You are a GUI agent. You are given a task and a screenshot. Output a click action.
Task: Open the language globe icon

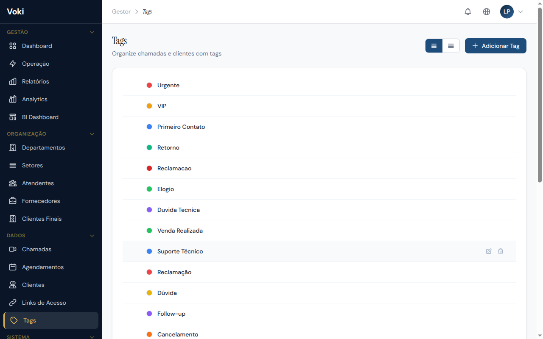click(487, 12)
